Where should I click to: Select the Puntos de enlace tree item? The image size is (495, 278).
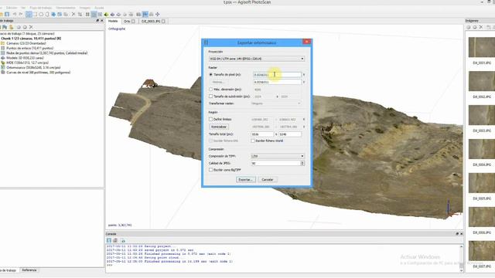coord(29,48)
